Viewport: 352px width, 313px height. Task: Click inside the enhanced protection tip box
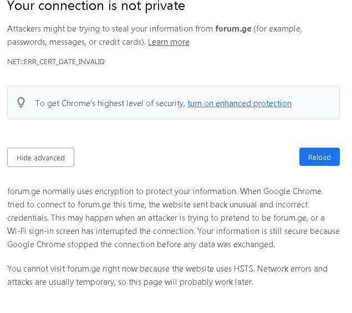click(x=174, y=102)
